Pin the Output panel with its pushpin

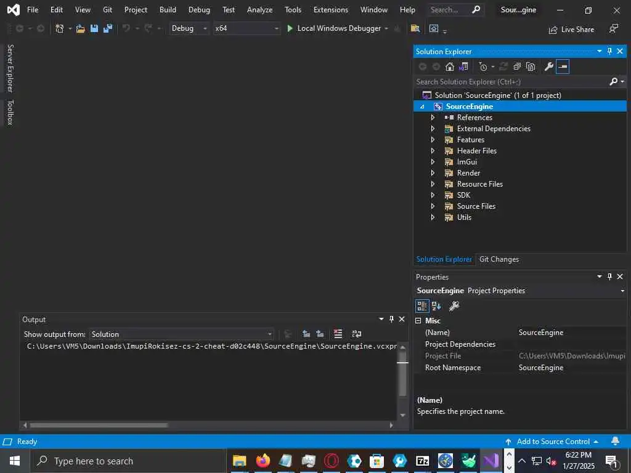coord(391,319)
